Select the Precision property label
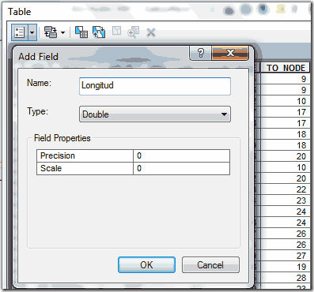This screenshot has width=314, height=292. pos(58,155)
